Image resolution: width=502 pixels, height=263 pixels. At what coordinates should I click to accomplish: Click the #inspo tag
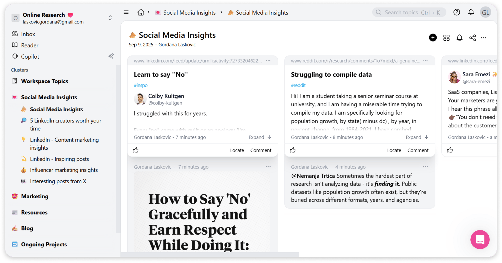coord(141,85)
